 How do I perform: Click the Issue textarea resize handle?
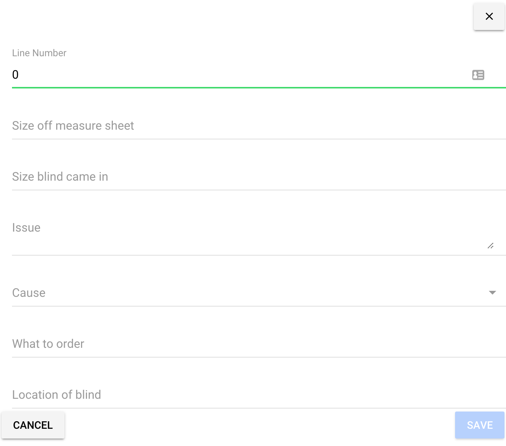490,246
